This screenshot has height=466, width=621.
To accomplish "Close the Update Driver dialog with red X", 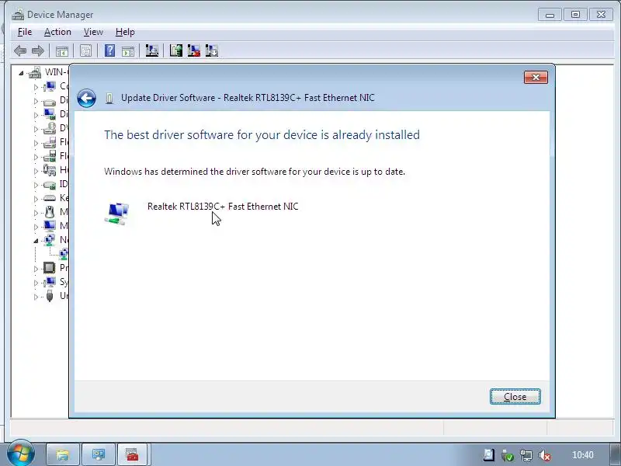I will click(536, 77).
